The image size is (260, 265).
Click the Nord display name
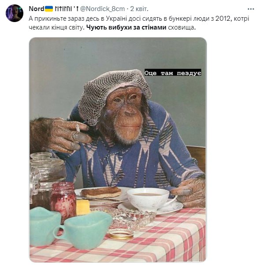click(x=37, y=9)
